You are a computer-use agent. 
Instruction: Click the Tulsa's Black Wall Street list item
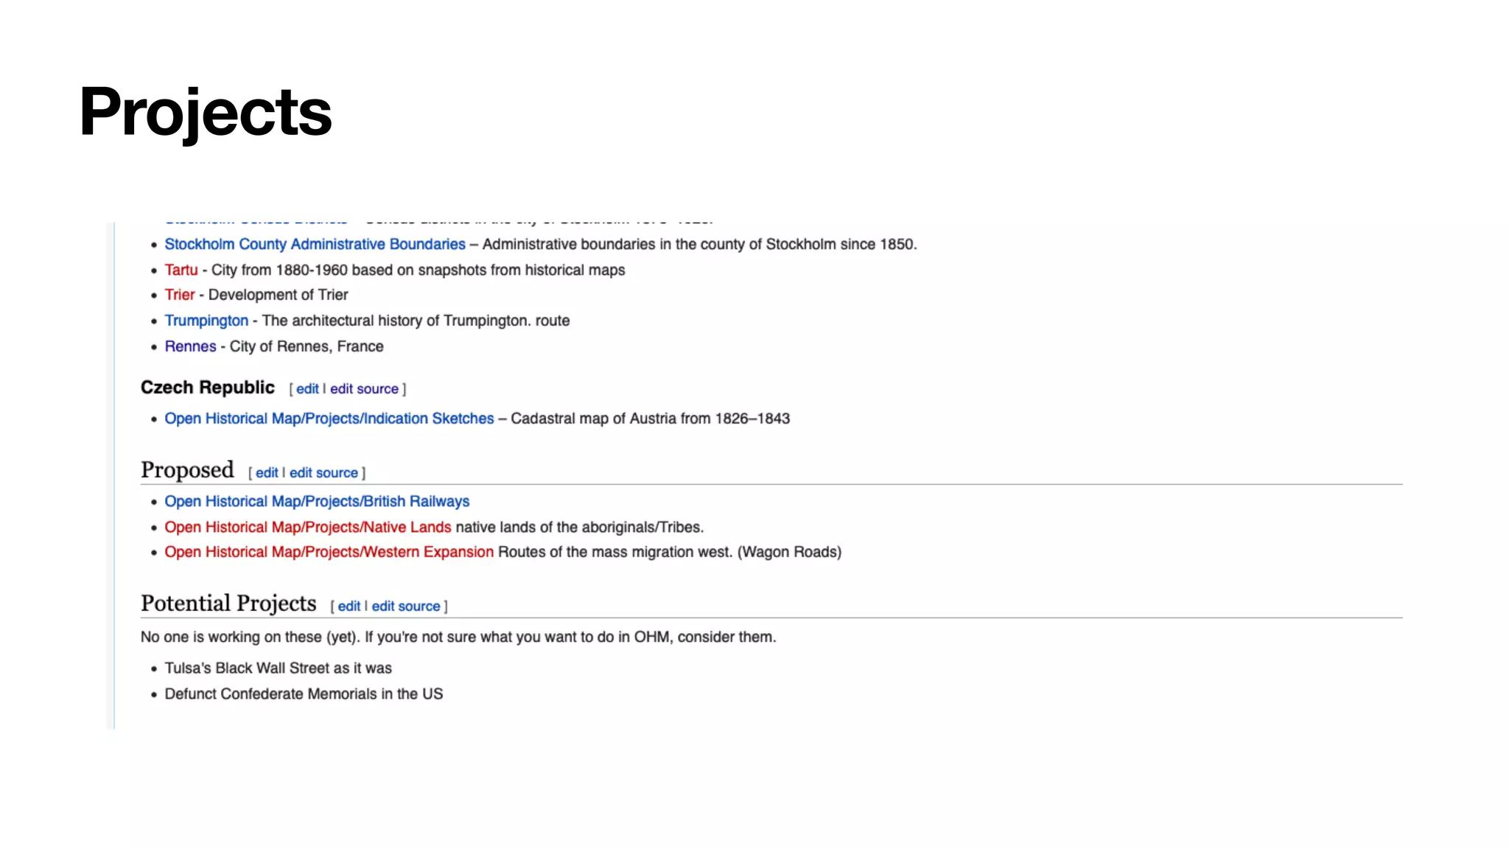click(278, 668)
